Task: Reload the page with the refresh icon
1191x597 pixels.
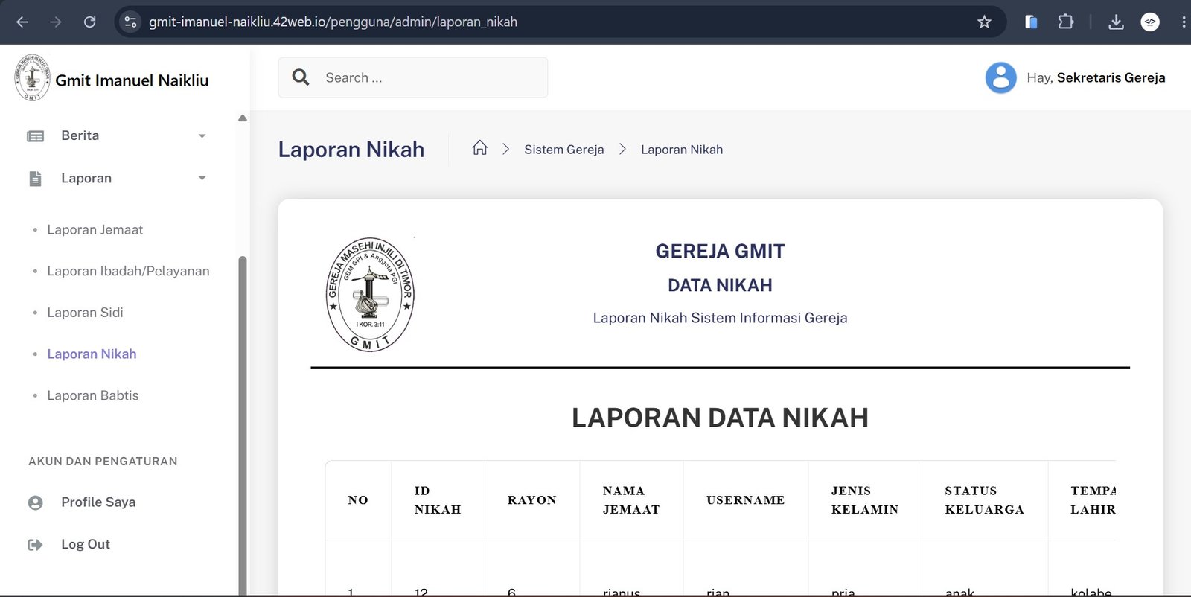Action: pos(90,22)
